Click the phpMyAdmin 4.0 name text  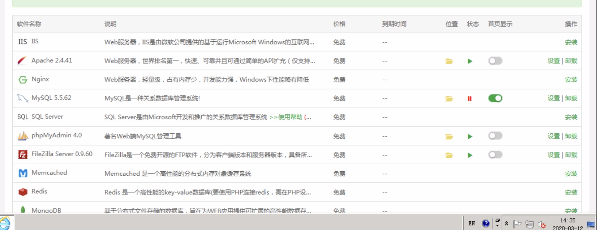(57, 135)
